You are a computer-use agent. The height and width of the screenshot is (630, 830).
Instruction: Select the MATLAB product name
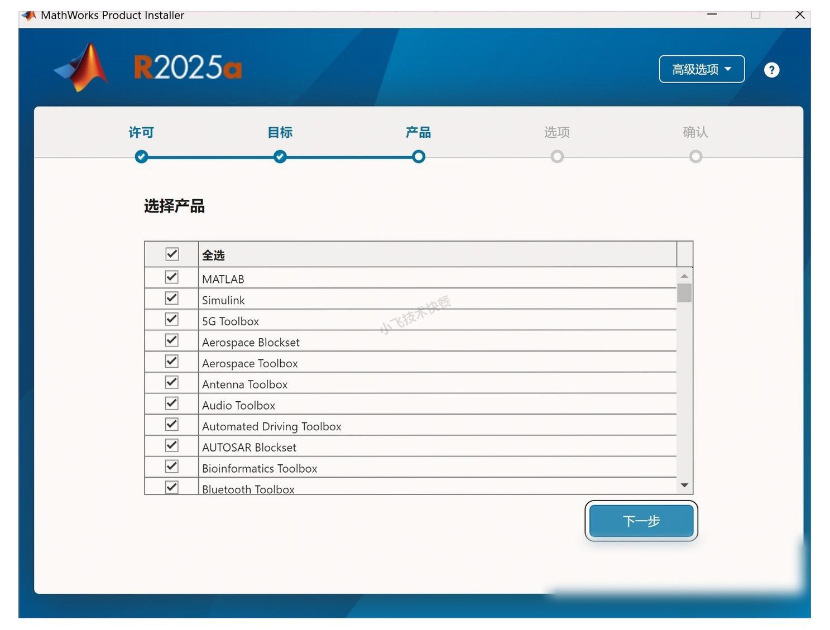click(223, 279)
